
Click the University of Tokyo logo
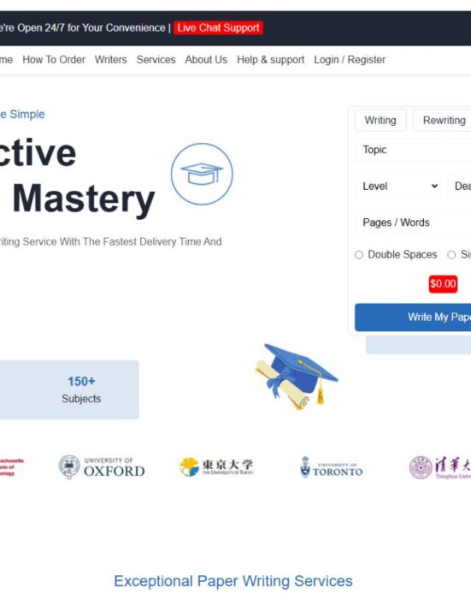216,467
